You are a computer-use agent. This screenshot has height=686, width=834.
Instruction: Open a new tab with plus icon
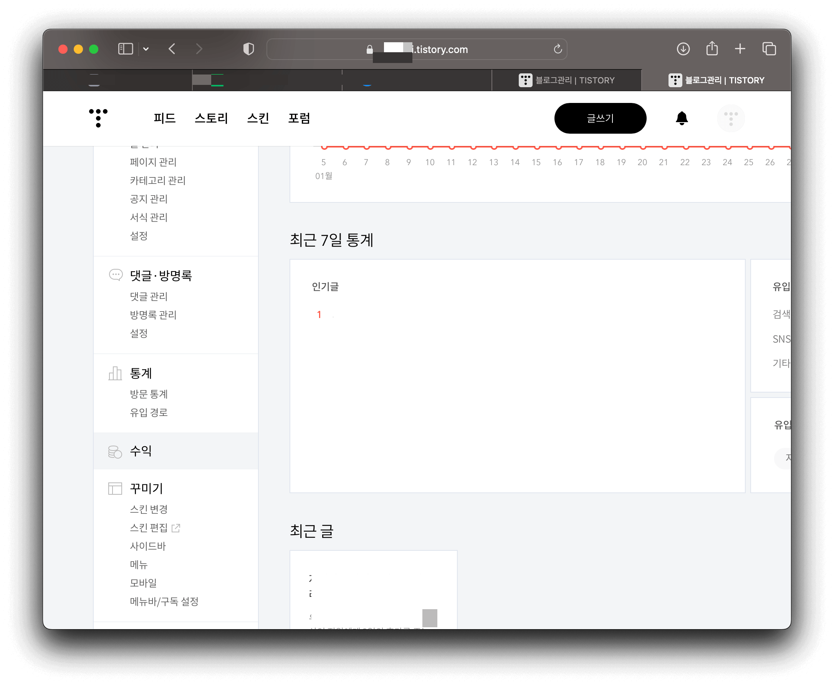pyautogui.click(x=740, y=49)
